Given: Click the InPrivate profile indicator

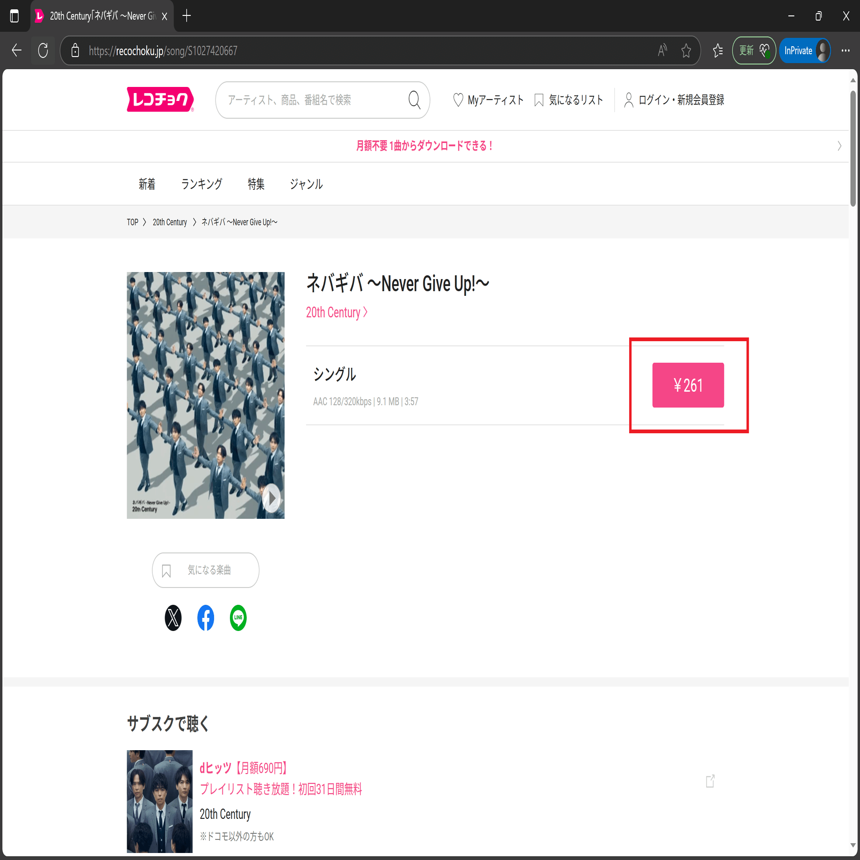Looking at the screenshot, I should pos(804,50).
